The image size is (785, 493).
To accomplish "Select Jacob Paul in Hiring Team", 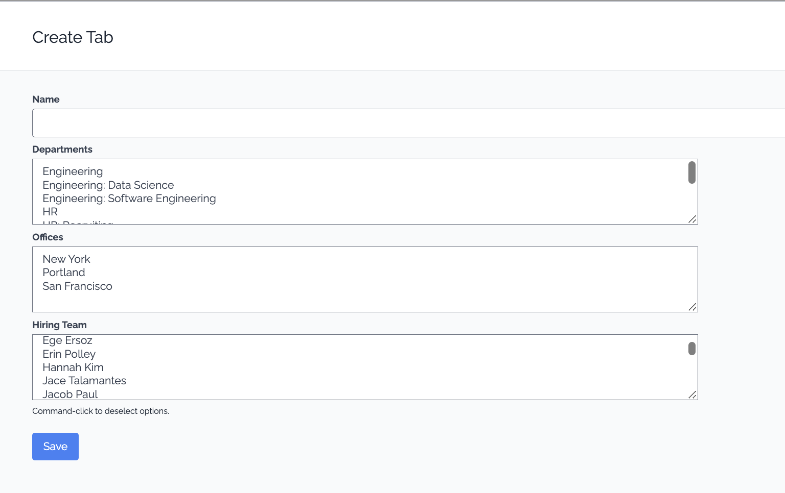I will (70, 394).
